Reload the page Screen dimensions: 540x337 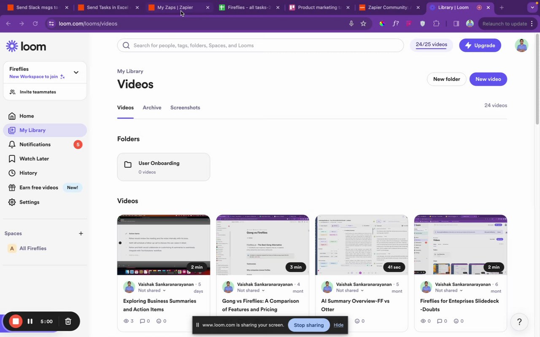click(x=35, y=24)
